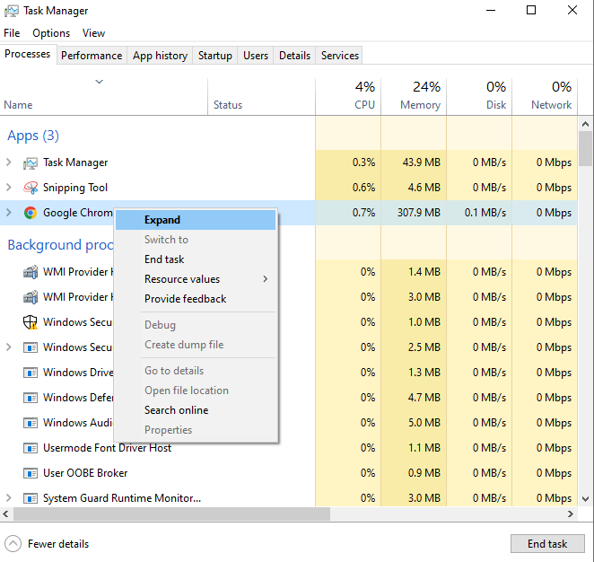Open the File menu

(12, 33)
